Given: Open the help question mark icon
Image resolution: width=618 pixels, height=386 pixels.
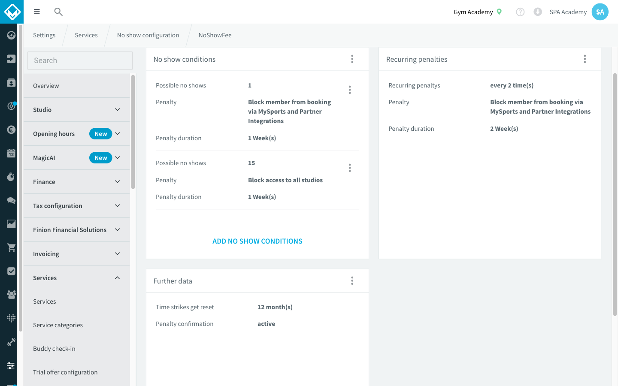Looking at the screenshot, I should tap(520, 12).
